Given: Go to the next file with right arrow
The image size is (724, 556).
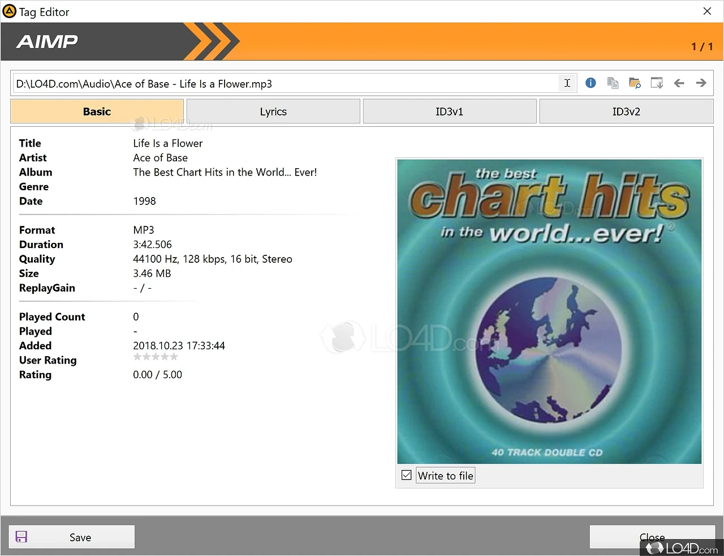Looking at the screenshot, I should (x=701, y=83).
